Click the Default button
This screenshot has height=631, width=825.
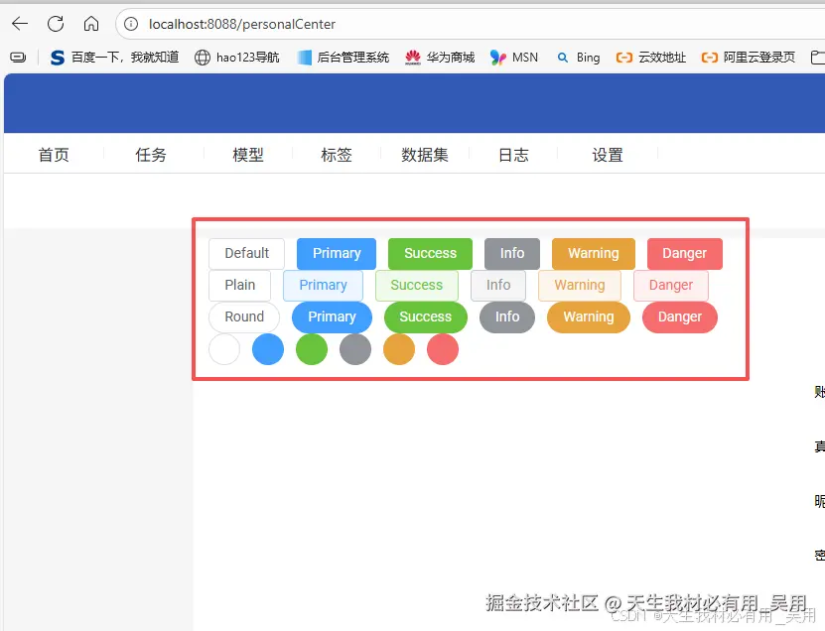pos(246,253)
